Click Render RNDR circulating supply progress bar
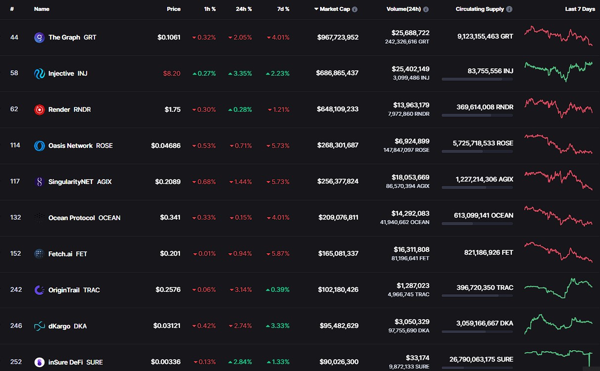 (x=477, y=115)
